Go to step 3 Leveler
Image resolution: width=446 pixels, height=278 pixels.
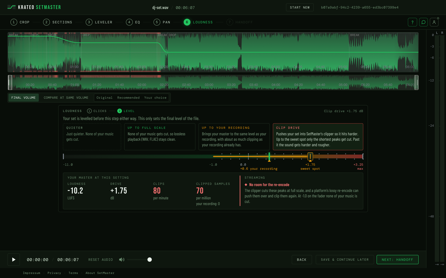[99, 22]
